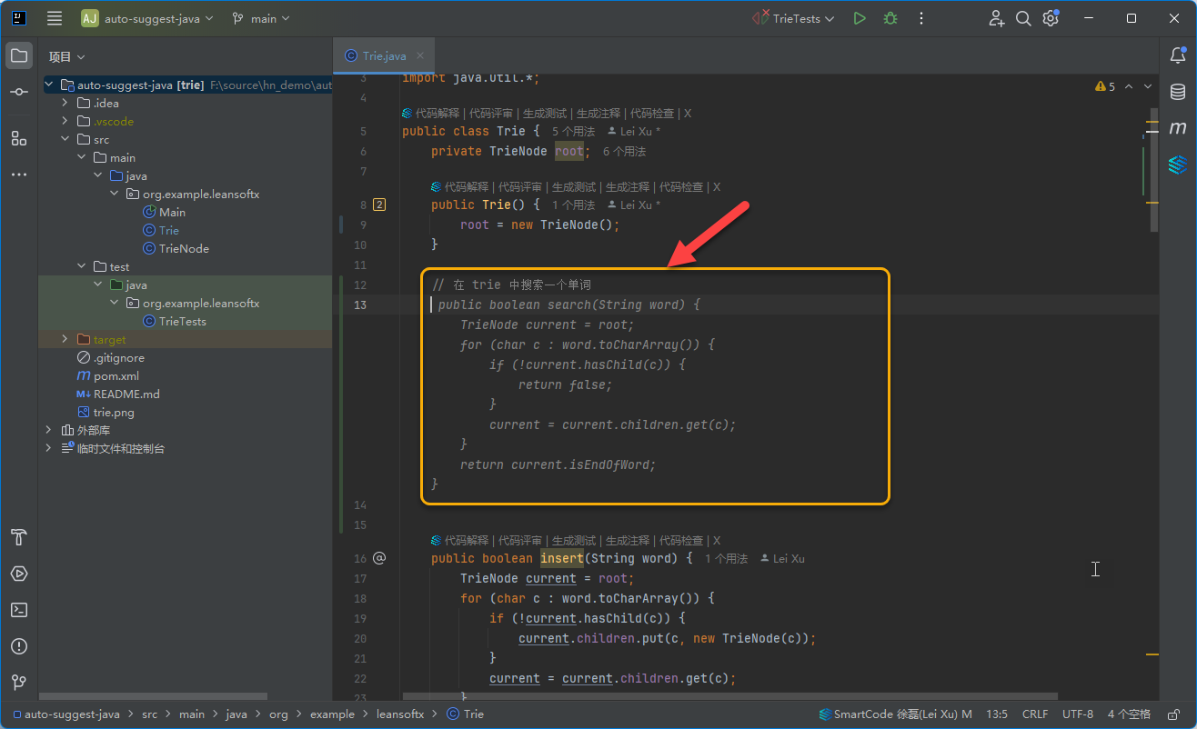This screenshot has width=1197, height=729.
Task: Open trie.png in project tree
Action: tap(114, 412)
